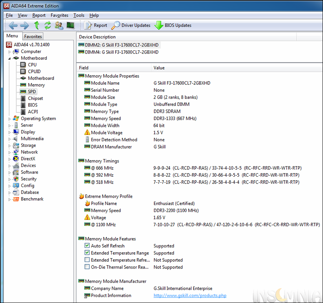Screen dimensions: 323x303
Task: Expand the Operating System tree node
Action: [x=9, y=119]
